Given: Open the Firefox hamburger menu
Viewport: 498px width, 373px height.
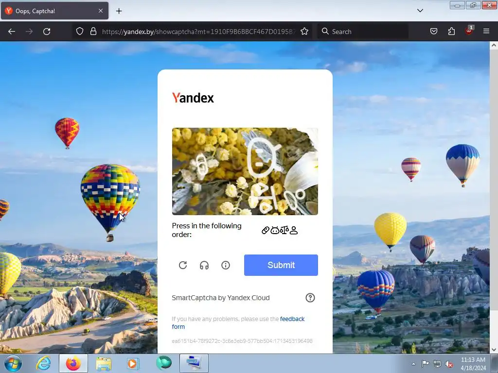Looking at the screenshot, I should [486, 31].
